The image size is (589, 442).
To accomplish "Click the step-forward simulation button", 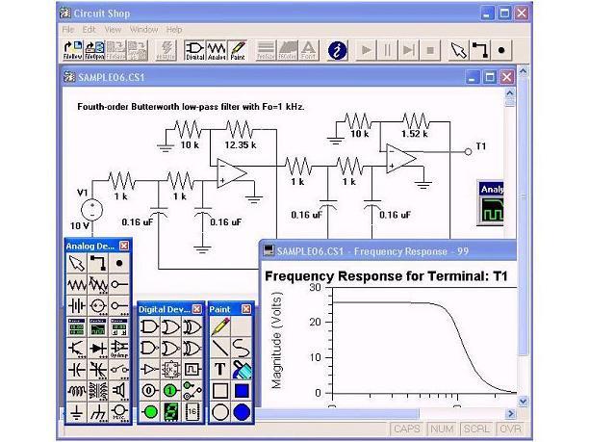I will (409, 50).
